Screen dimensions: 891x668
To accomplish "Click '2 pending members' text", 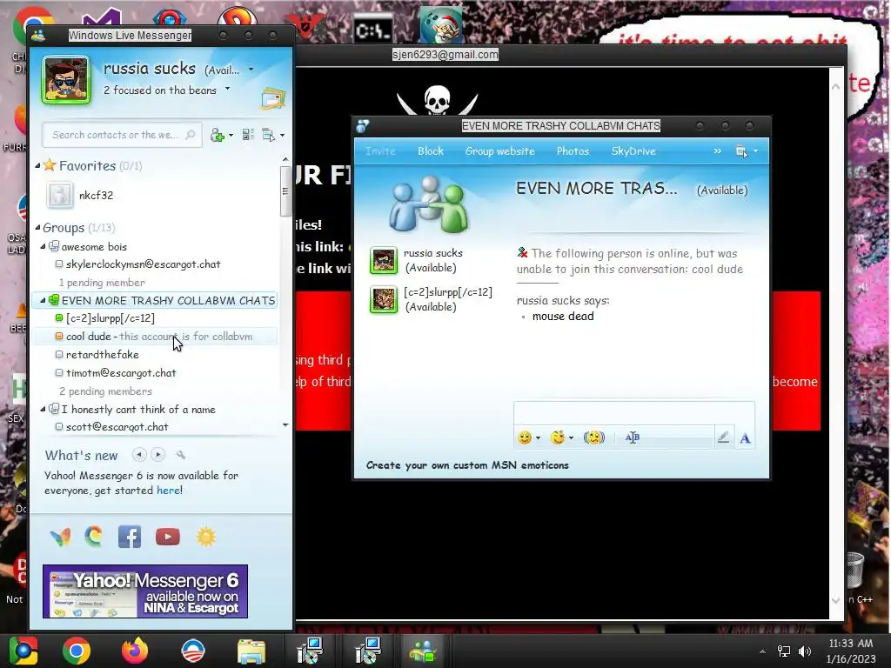I will (105, 391).
